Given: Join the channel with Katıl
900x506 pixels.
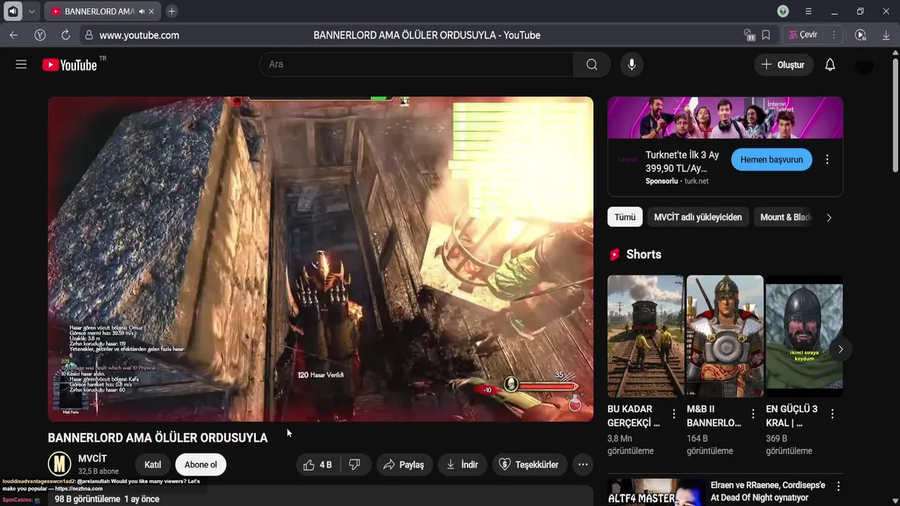Looking at the screenshot, I should (153, 465).
